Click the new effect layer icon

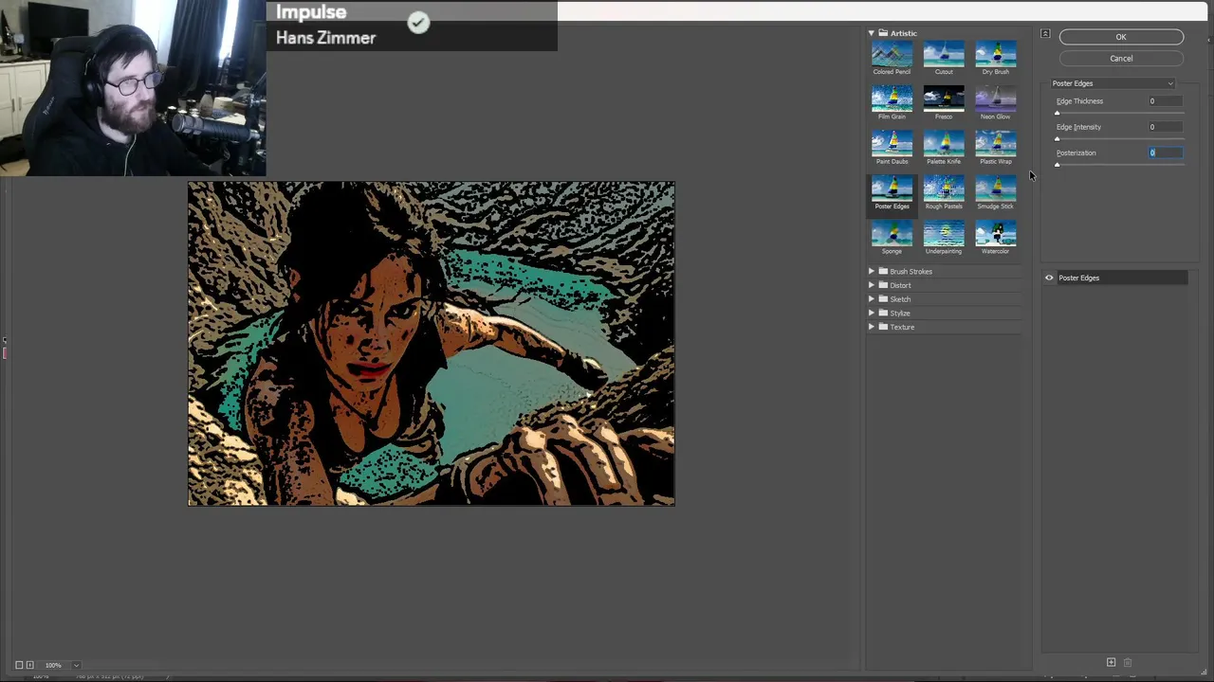1111,662
